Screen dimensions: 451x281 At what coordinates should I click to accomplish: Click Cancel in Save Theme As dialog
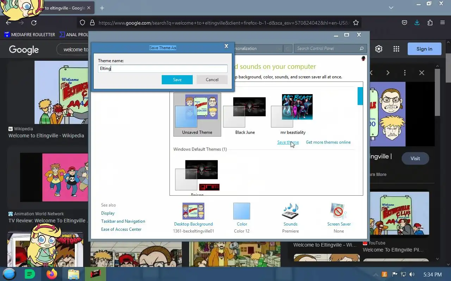(212, 80)
